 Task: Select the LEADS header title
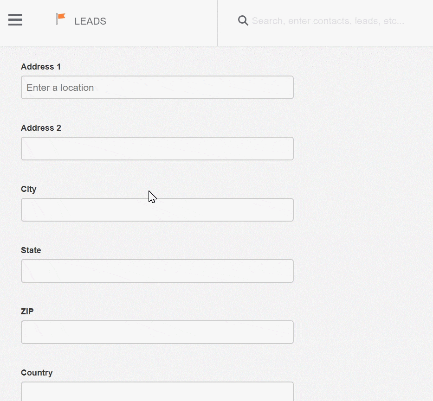pyautogui.click(x=90, y=21)
